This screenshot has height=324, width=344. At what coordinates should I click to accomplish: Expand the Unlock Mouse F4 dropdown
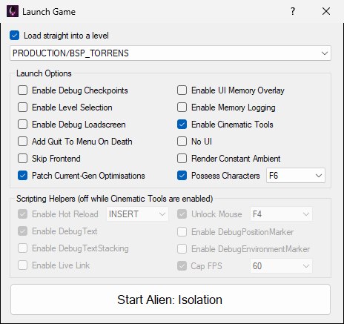(281, 214)
